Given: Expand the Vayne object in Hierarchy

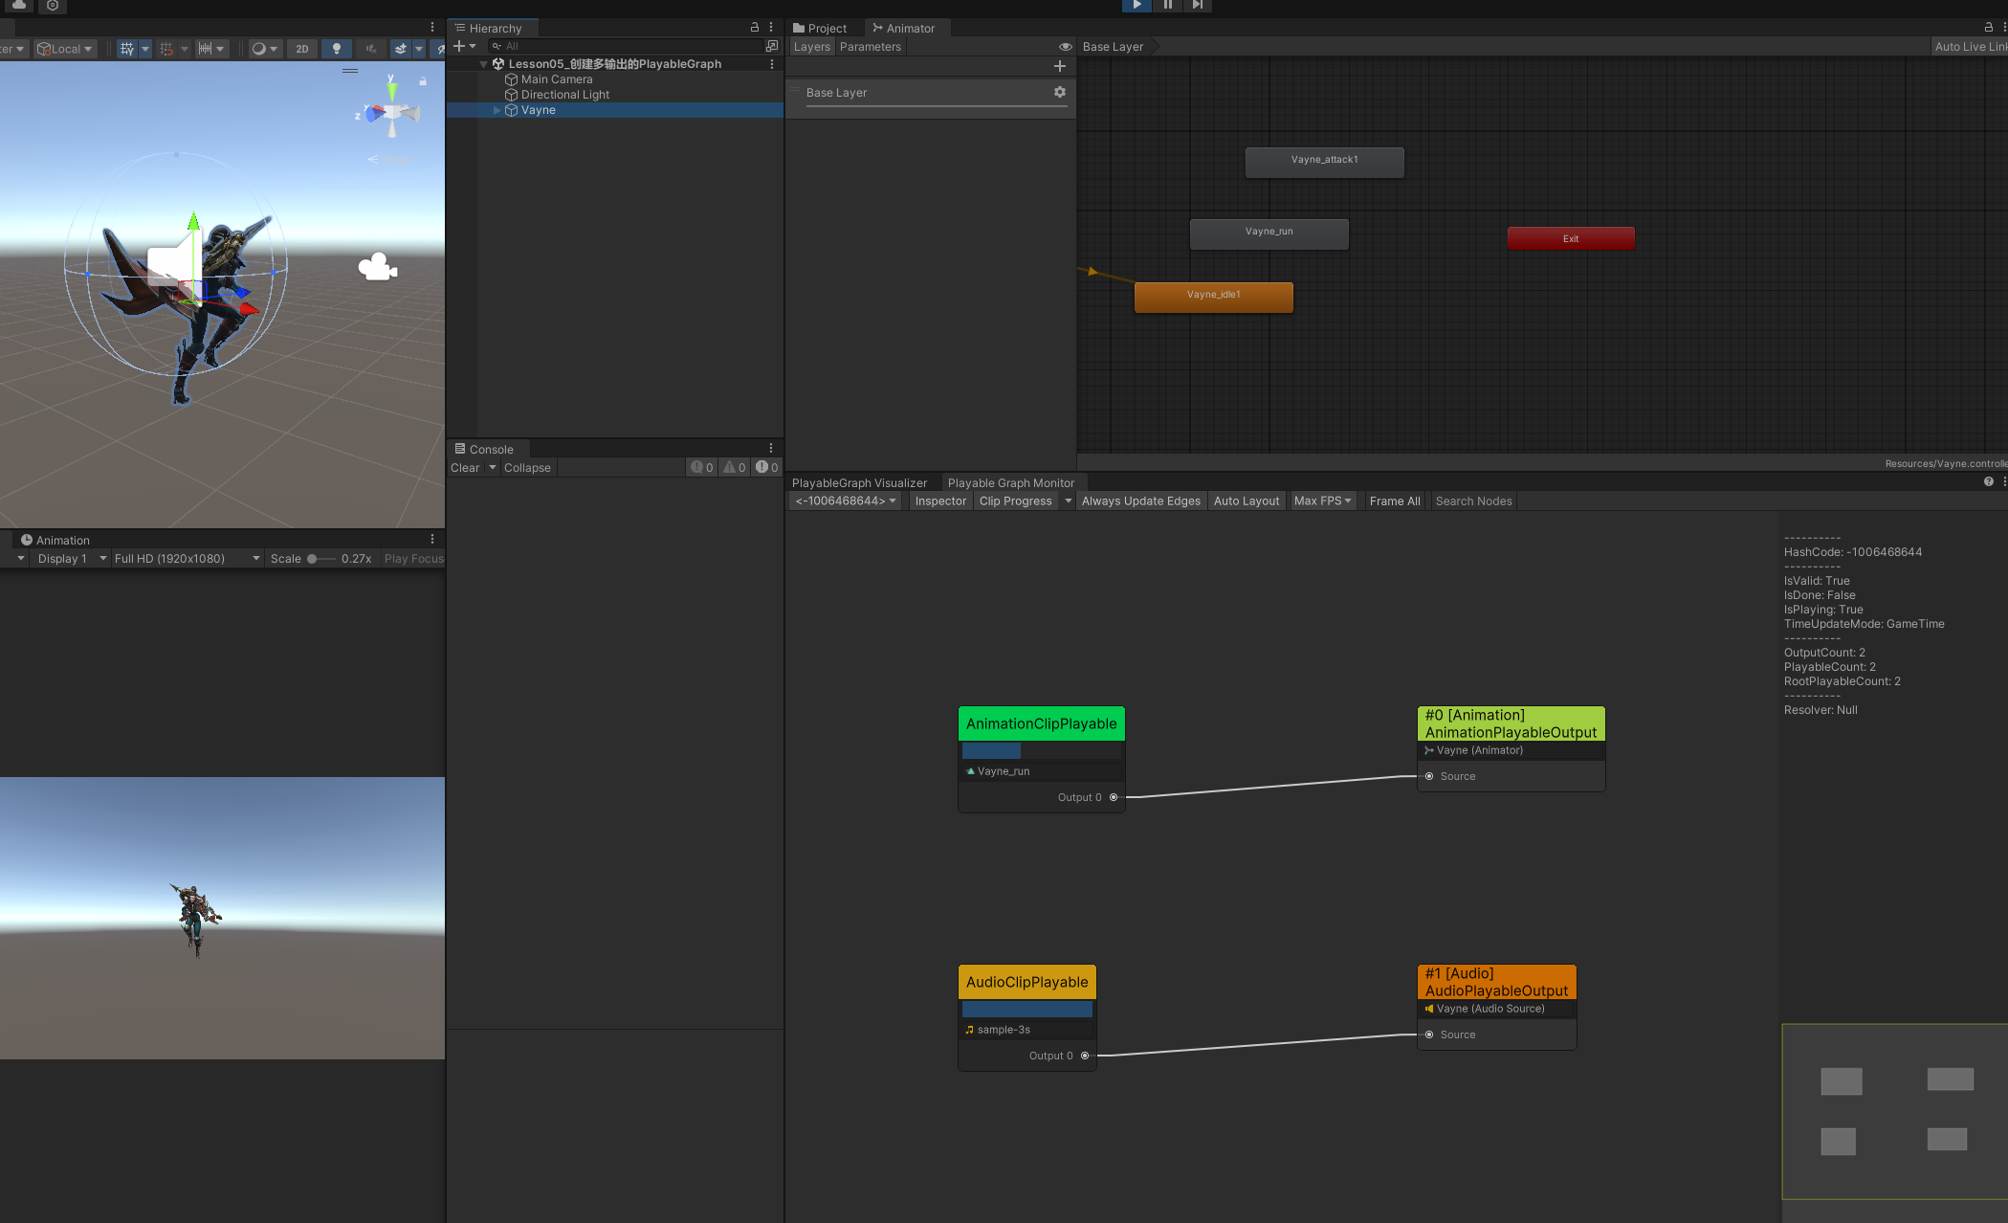Looking at the screenshot, I should click(x=496, y=110).
